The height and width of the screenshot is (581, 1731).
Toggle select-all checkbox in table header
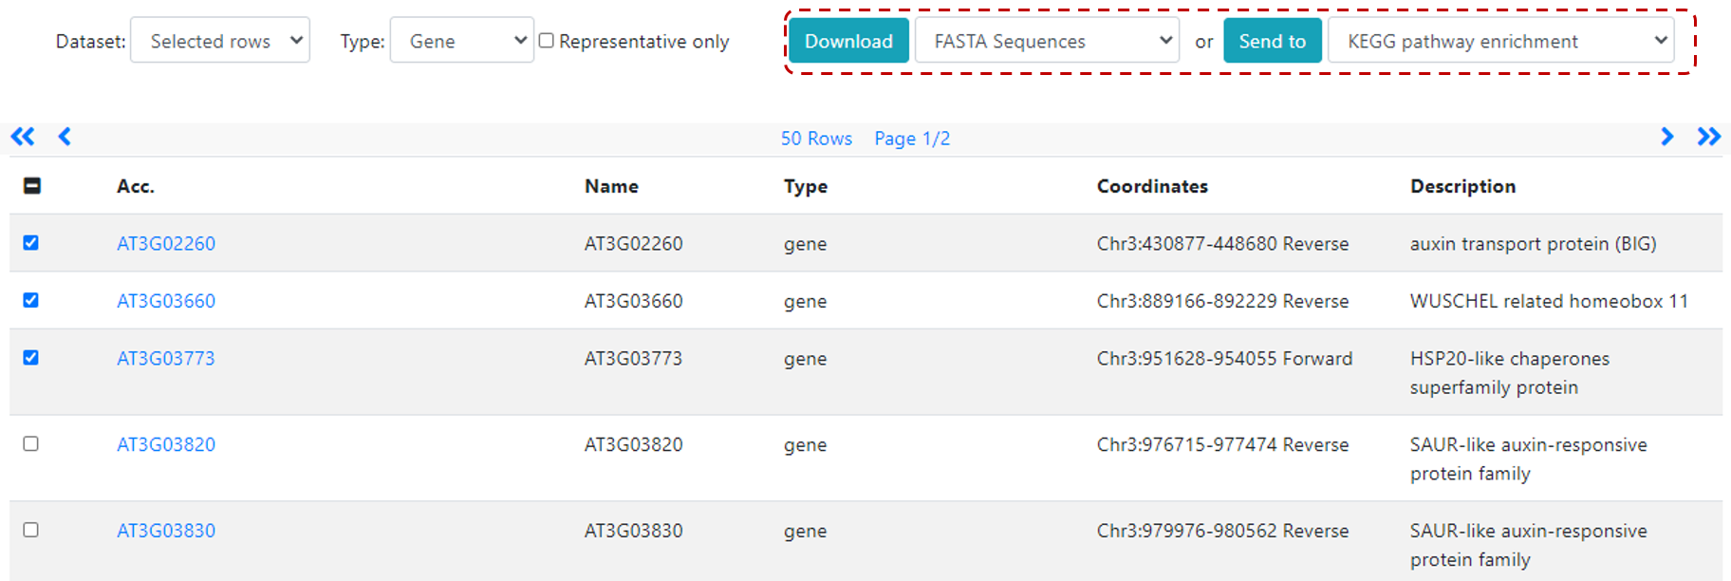click(31, 186)
